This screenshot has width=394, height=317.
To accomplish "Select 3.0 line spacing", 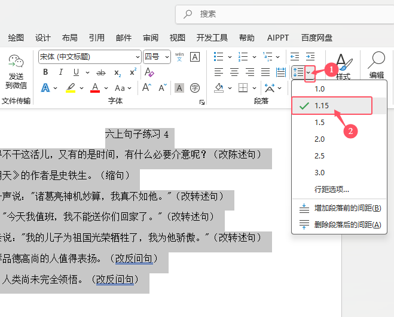I will tap(339, 173).
